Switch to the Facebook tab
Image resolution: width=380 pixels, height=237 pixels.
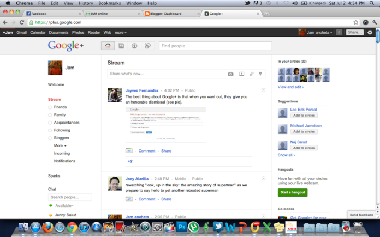point(53,14)
